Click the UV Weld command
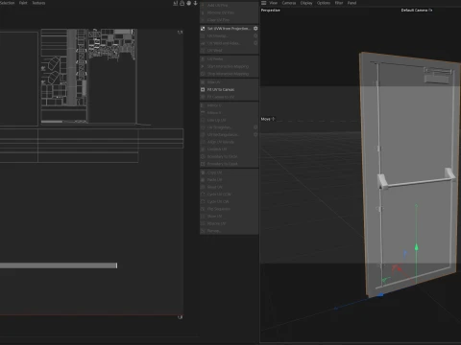Image resolution: width=461 pixels, height=345 pixels. [229, 51]
